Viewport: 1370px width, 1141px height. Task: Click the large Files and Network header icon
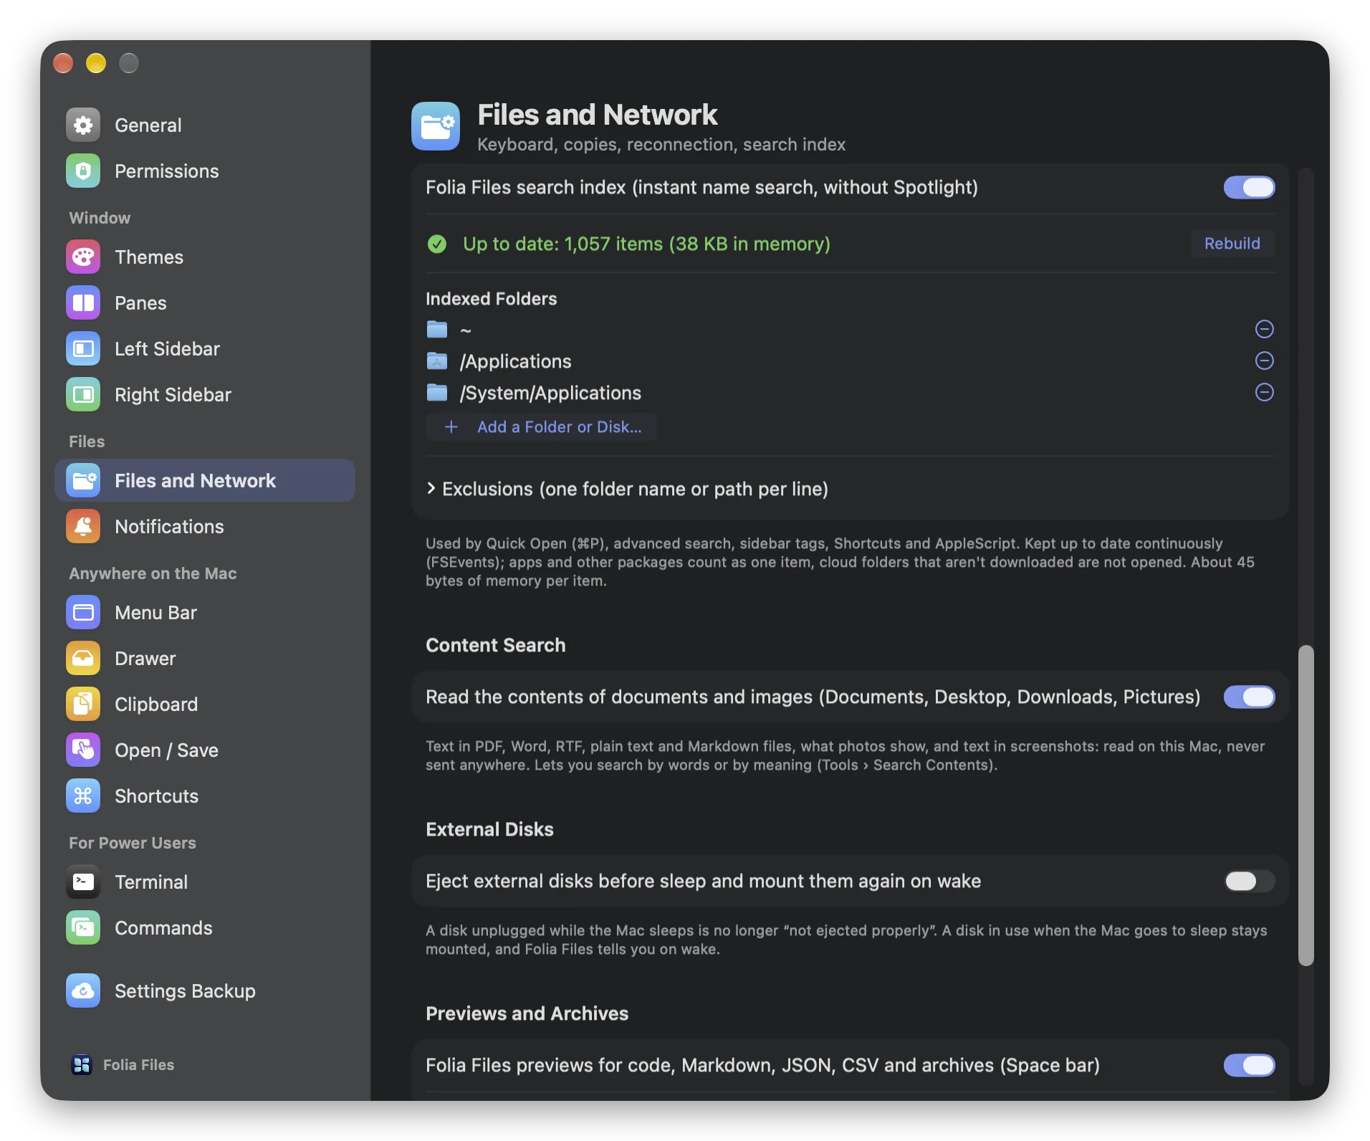click(436, 126)
